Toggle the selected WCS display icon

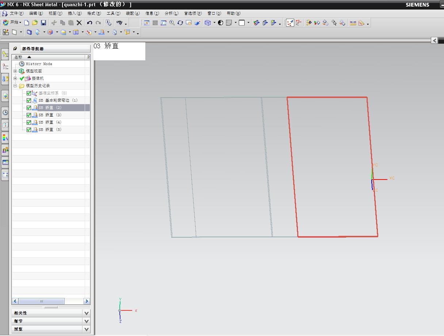point(290,23)
